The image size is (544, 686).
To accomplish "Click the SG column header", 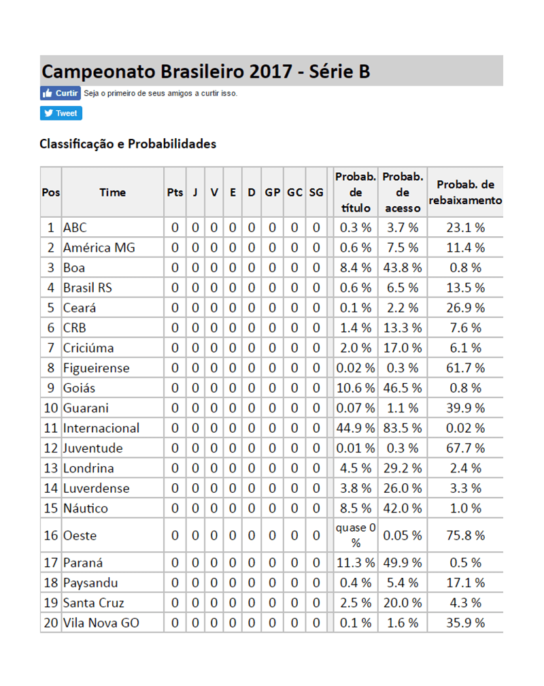I will click(316, 193).
